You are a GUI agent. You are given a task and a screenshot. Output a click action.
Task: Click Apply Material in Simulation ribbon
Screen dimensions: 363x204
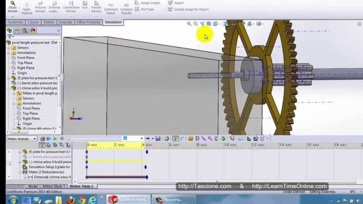point(27,9)
